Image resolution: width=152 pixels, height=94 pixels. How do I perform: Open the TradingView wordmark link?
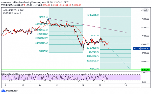pos(12,91)
